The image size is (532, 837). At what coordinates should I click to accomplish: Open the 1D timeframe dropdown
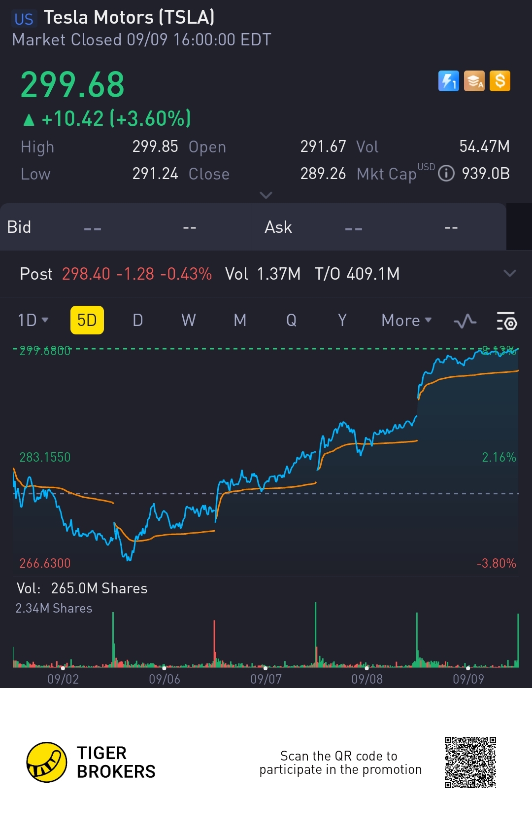point(33,320)
